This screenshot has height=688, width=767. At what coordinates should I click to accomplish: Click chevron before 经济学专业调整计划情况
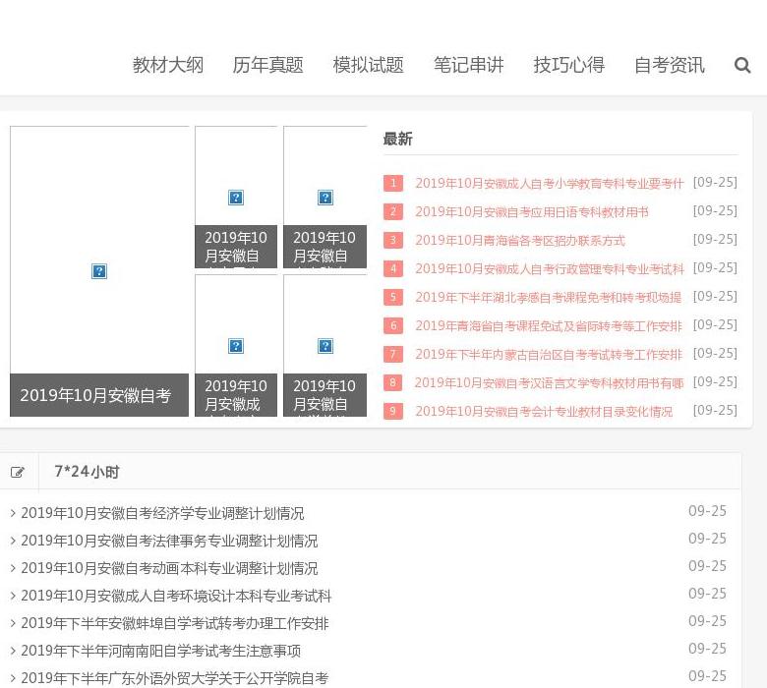[13, 513]
